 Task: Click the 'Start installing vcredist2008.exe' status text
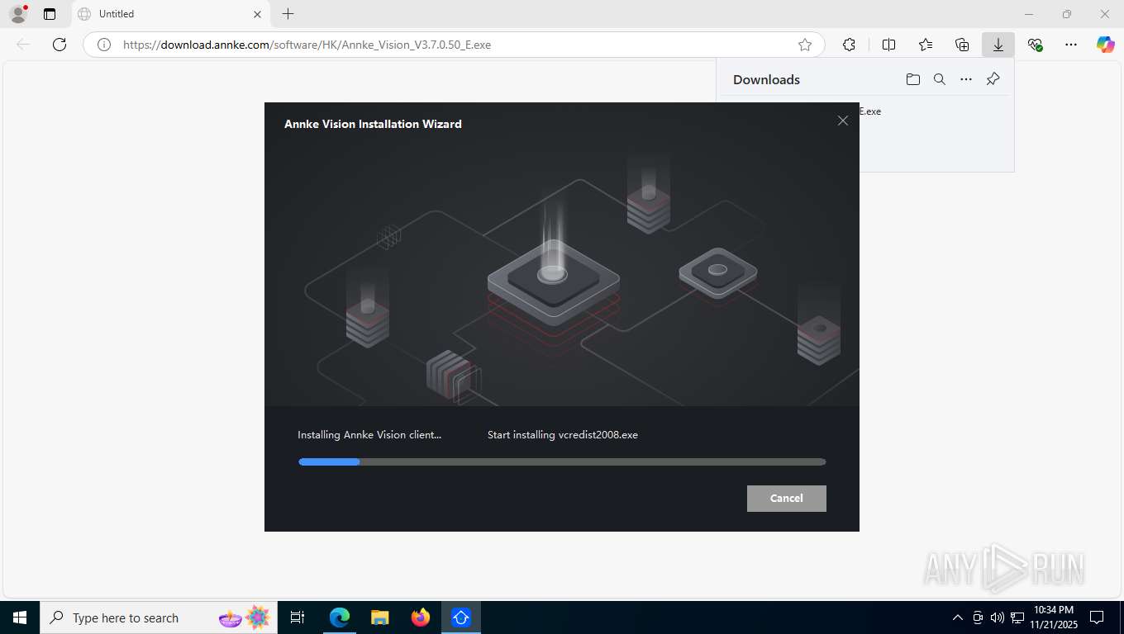(x=563, y=434)
